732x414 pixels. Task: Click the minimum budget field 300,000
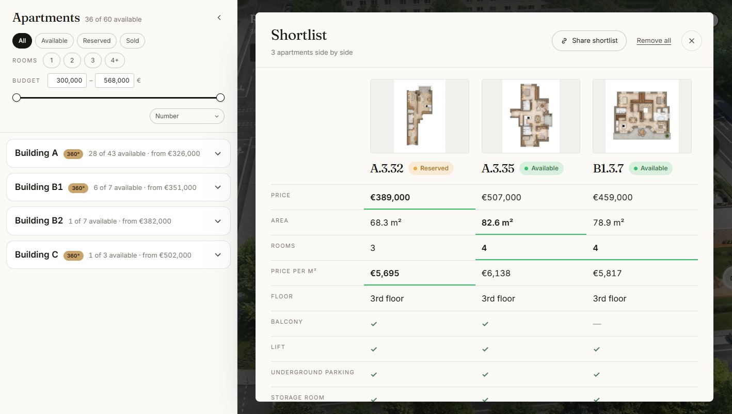tap(67, 81)
